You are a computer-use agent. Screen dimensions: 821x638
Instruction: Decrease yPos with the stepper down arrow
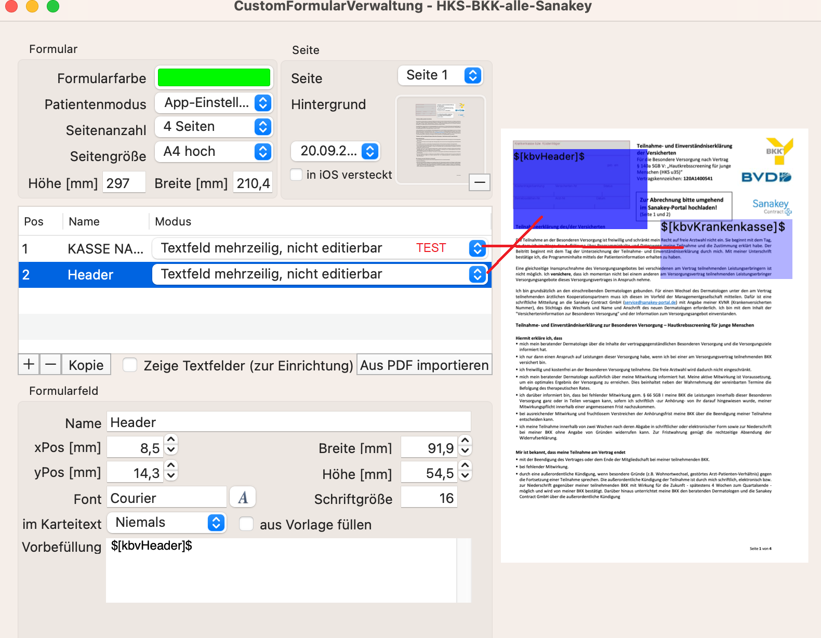(171, 476)
